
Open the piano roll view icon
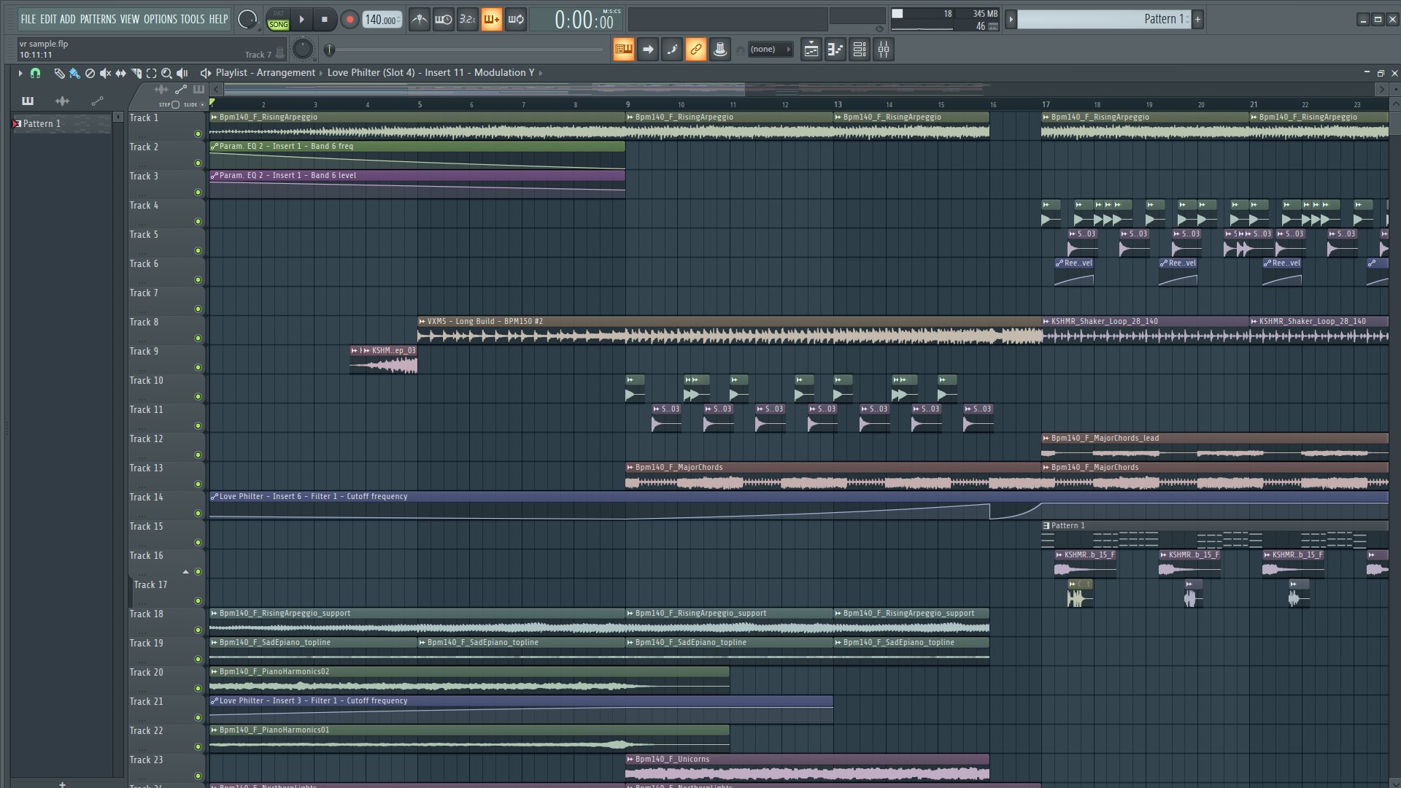tap(835, 50)
